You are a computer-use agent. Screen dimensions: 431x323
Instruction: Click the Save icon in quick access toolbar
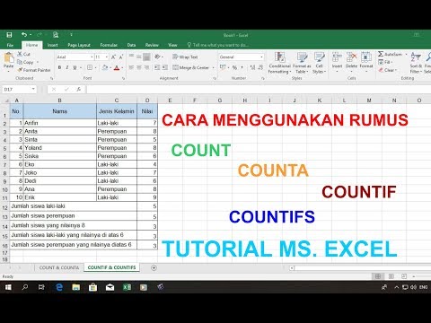9,35
